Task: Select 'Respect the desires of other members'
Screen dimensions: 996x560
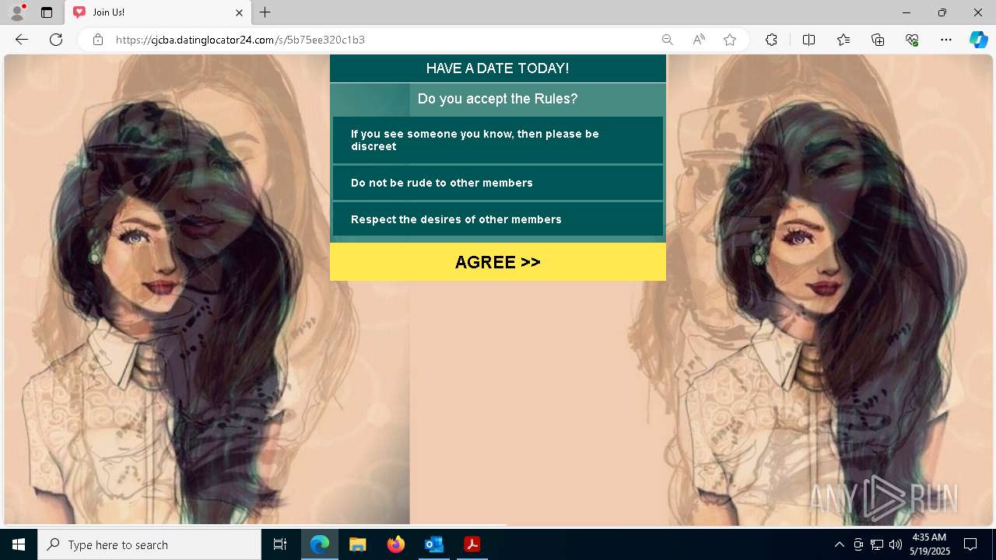Action: pos(498,219)
